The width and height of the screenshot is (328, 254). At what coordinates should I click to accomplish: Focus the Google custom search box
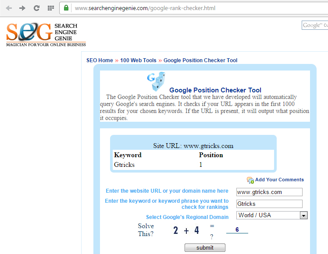point(315,25)
